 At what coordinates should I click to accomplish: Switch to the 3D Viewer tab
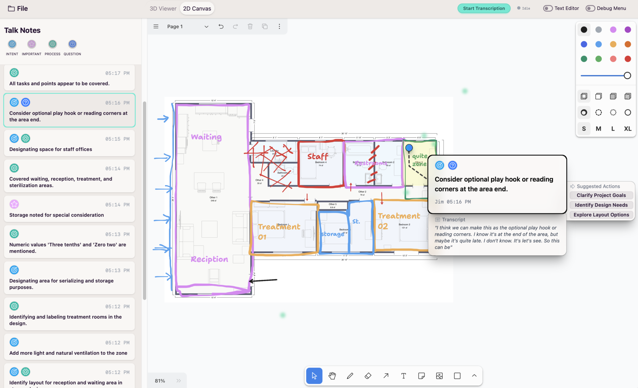[163, 8]
